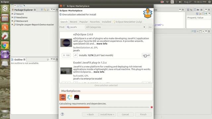Screen dimensions: 212x119
Task: Click the New file icon in Eclipse toolbar
Action: click(x=12, y=6)
